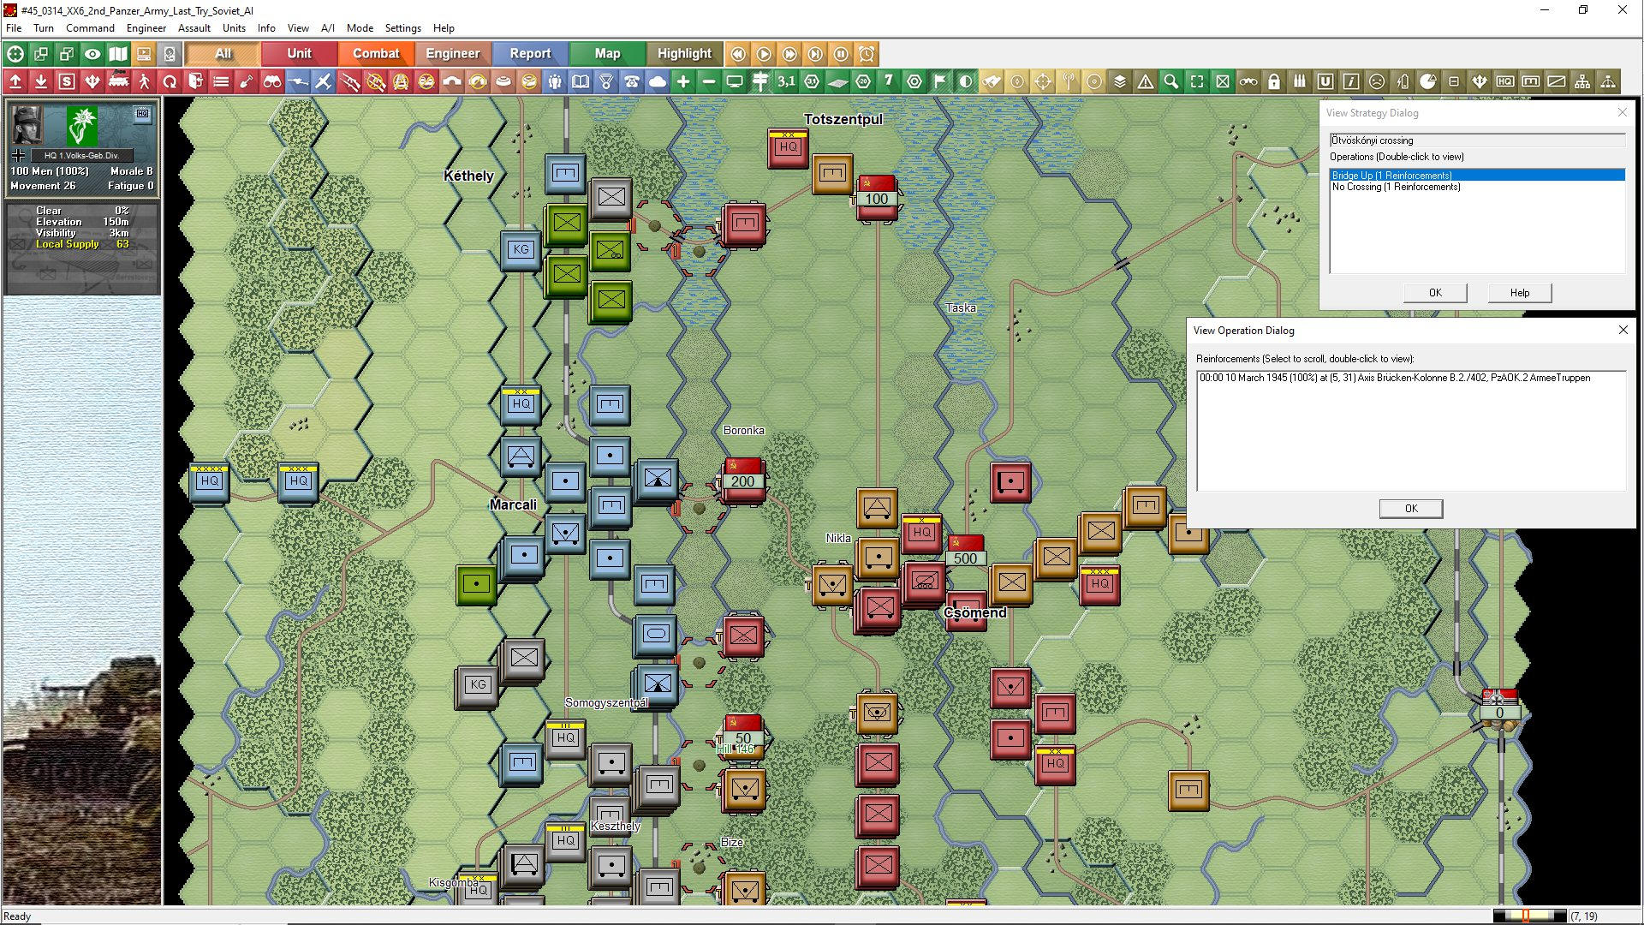Open the jump map monitor icon
The width and height of the screenshot is (1644, 925).
pyautogui.click(x=734, y=81)
